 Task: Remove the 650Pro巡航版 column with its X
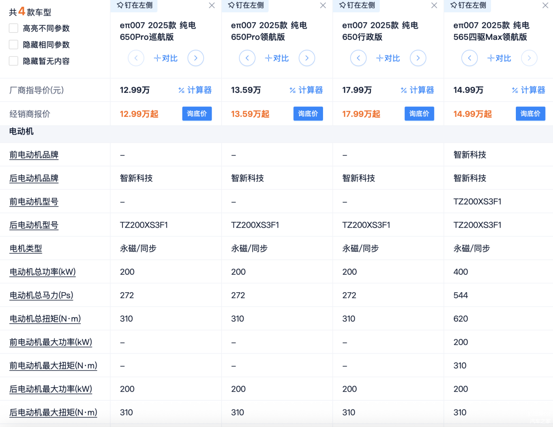click(212, 5)
